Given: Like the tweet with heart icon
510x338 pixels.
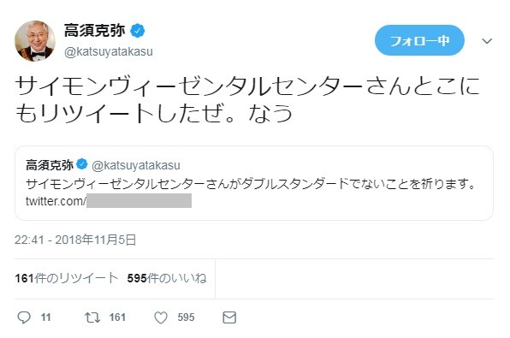Looking at the screenshot, I should click(161, 317).
